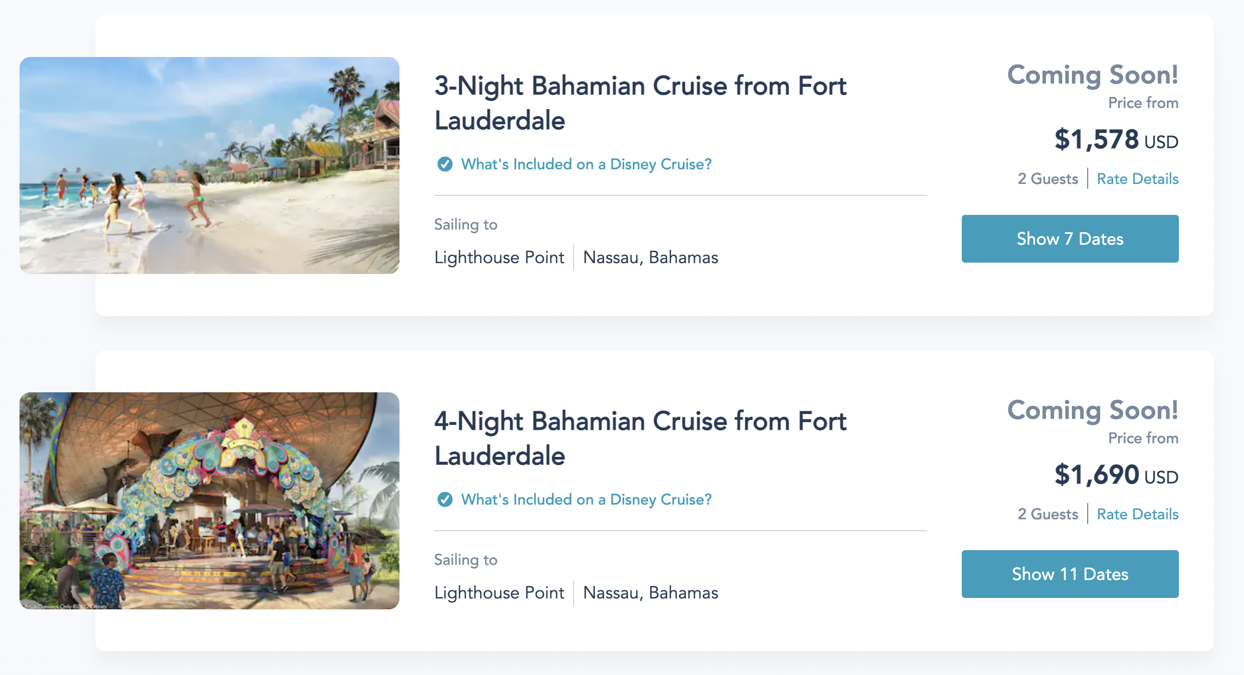Click the $1,690 USD price
This screenshot has height=675, width=1244.
pyautogui.click(x=1115, y=475)
